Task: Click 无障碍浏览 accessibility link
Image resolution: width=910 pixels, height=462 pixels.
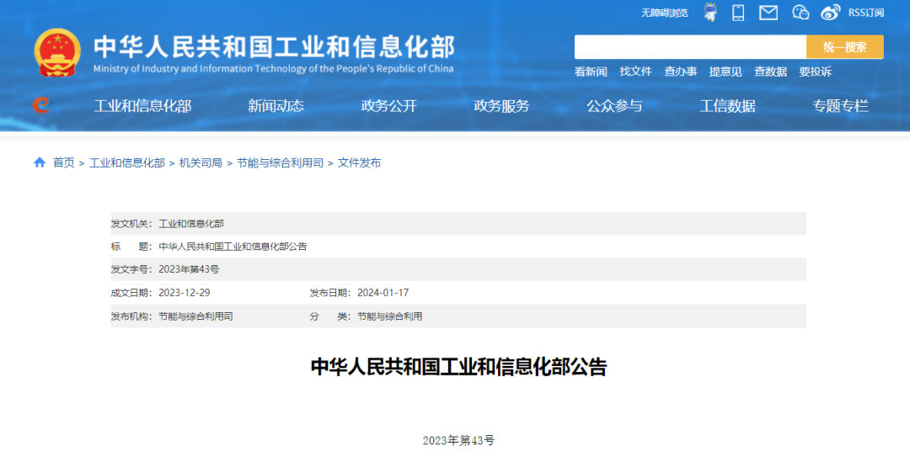Action: tap(664, 13)
